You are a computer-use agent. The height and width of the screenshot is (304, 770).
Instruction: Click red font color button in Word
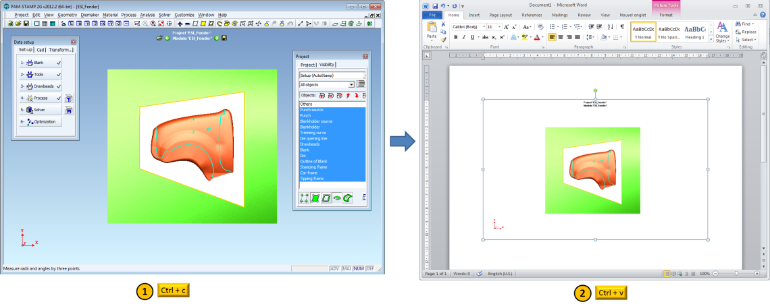[x=537, y=37]
